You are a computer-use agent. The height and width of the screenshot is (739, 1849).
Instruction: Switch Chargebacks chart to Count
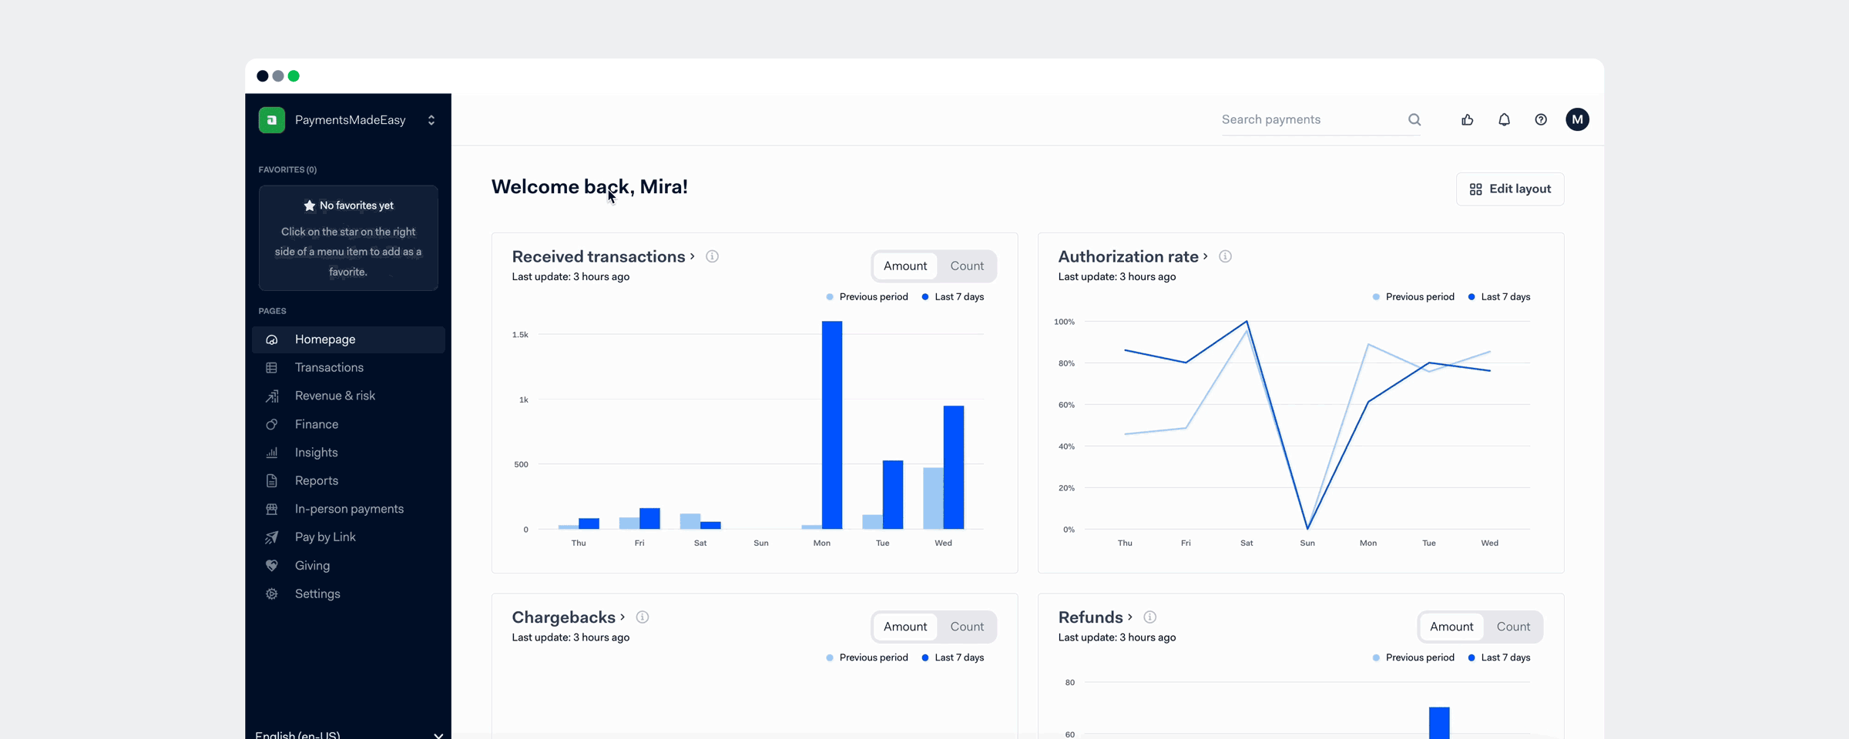coord(966,627)
